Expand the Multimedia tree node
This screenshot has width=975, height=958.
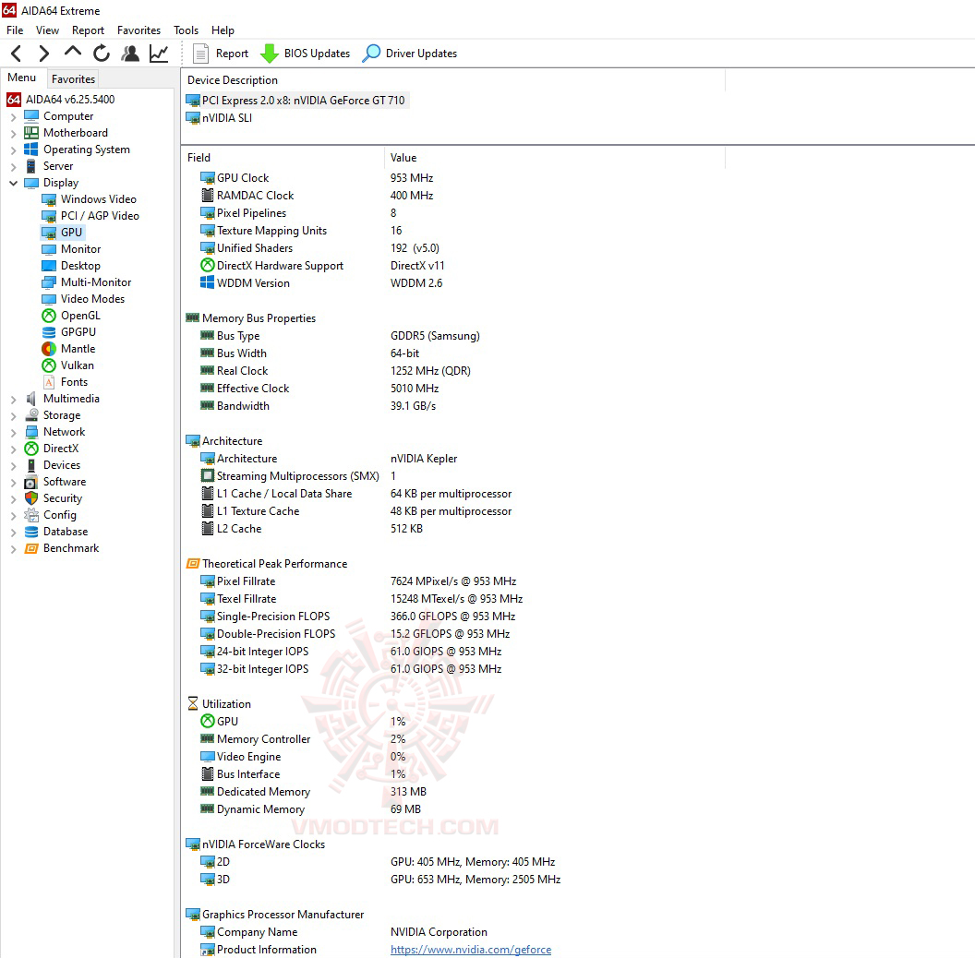(13, 399)
